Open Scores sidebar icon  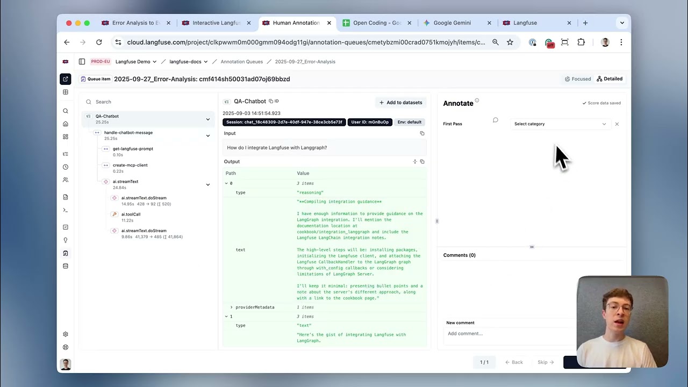pyautogui.click(x=66, y=227)
